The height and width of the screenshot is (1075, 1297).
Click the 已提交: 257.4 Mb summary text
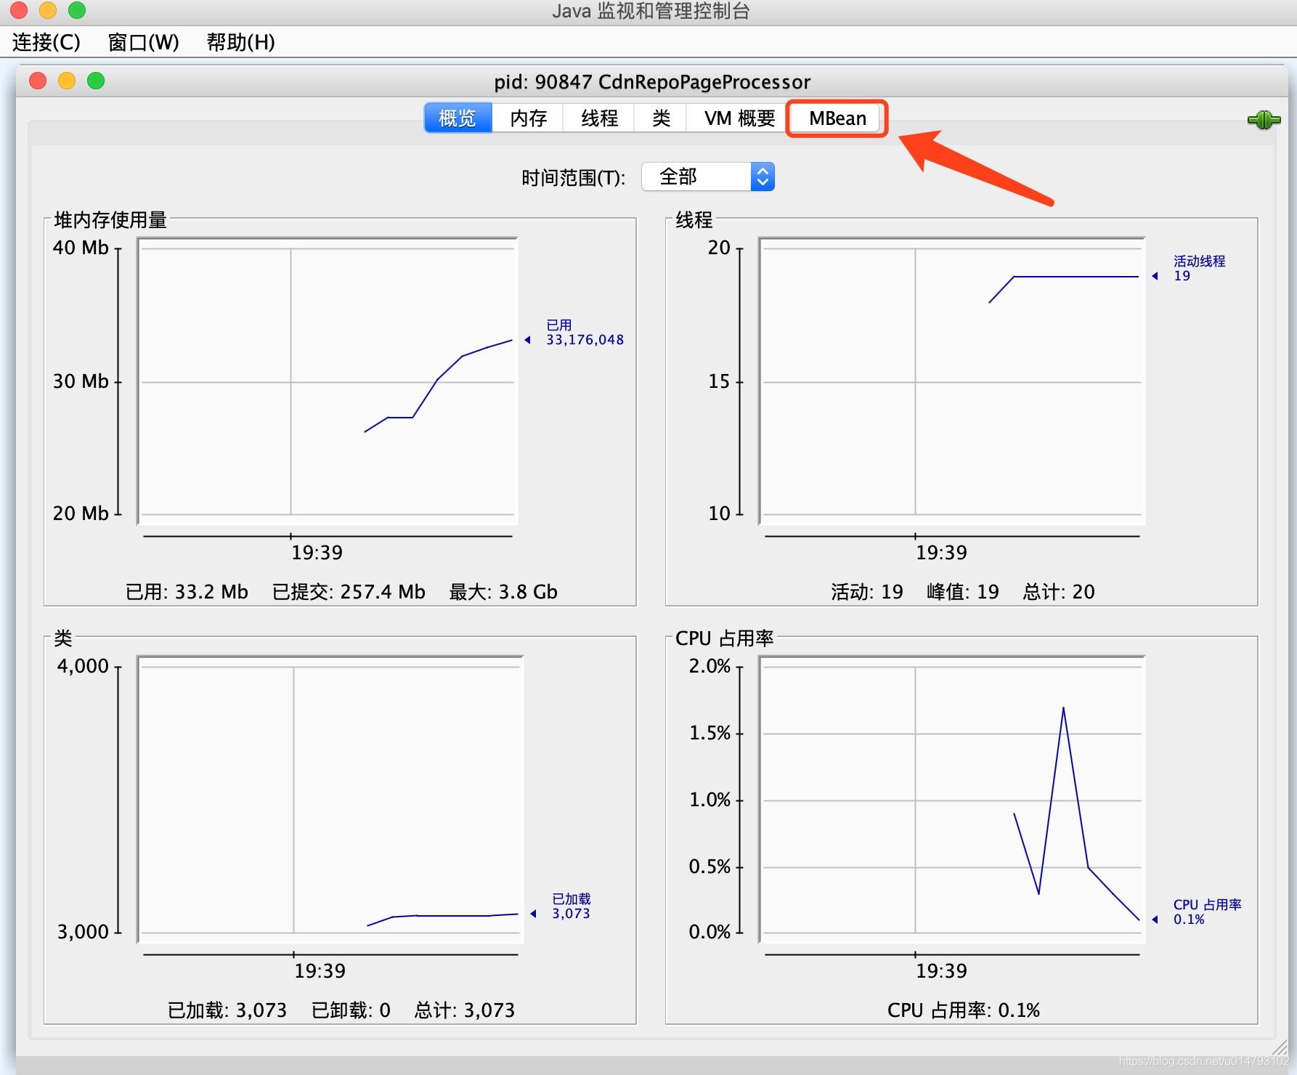[x=349, y=592]
